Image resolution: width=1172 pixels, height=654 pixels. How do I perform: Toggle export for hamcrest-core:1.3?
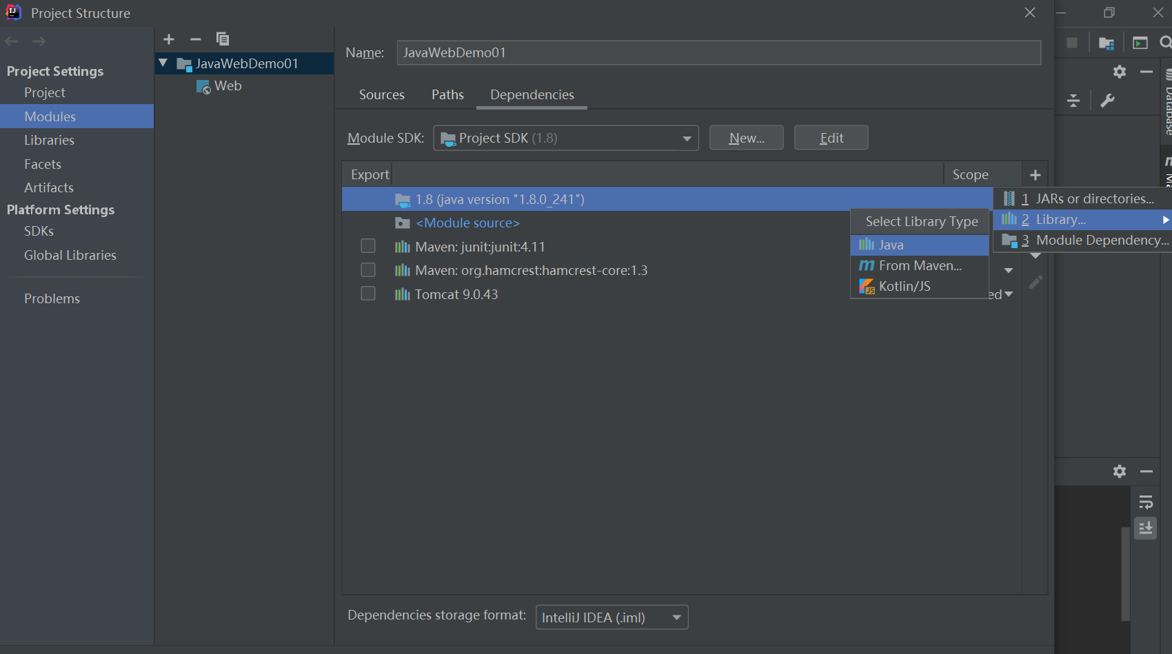pos(368,269)
